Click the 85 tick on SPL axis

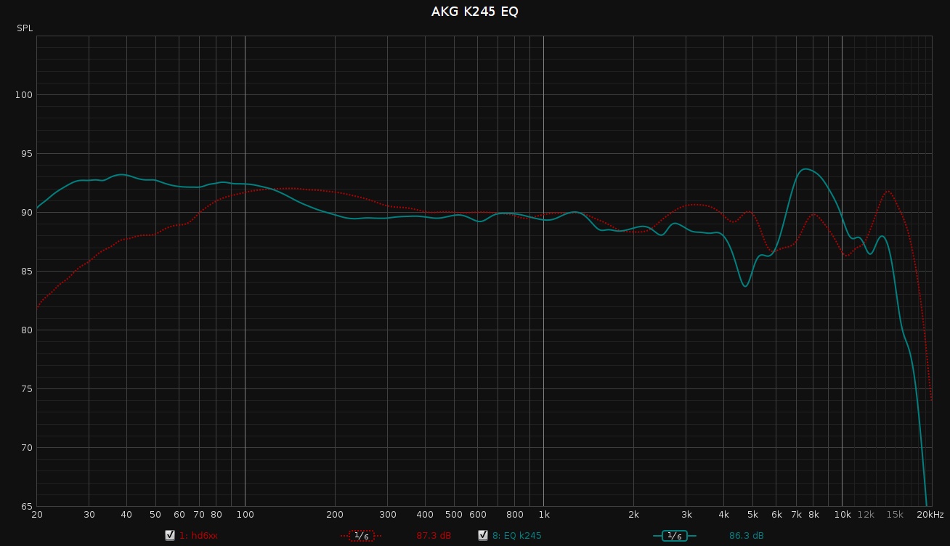coord(27,272)
